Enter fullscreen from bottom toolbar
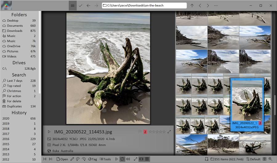277x163 pixels. (x=135, y=159)
